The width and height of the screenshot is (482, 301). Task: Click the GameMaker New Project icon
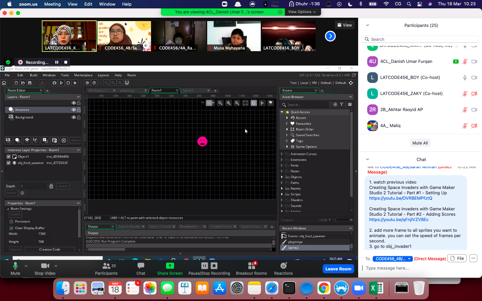pos(16,83)
